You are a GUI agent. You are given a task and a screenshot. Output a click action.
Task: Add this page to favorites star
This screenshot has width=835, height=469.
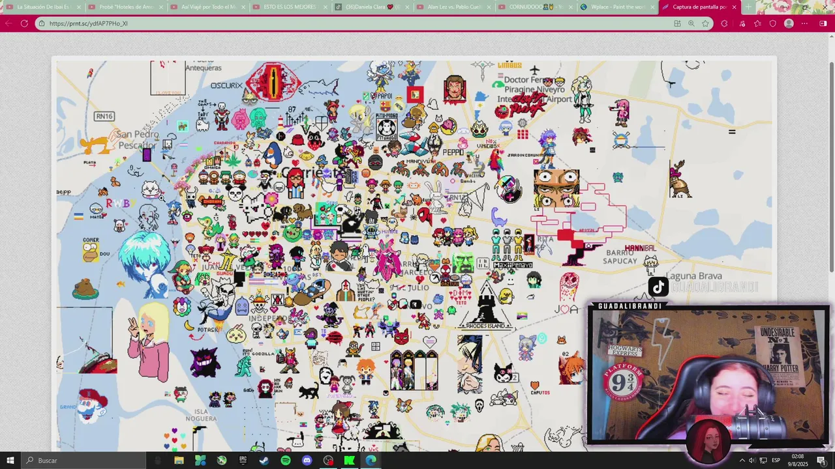tap(705, 23)
